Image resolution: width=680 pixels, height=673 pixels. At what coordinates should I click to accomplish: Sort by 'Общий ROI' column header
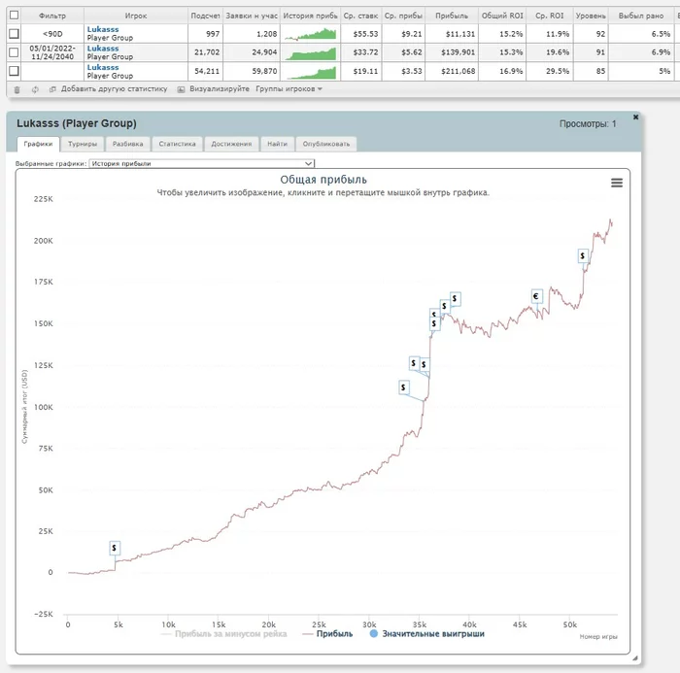[502, 16]
